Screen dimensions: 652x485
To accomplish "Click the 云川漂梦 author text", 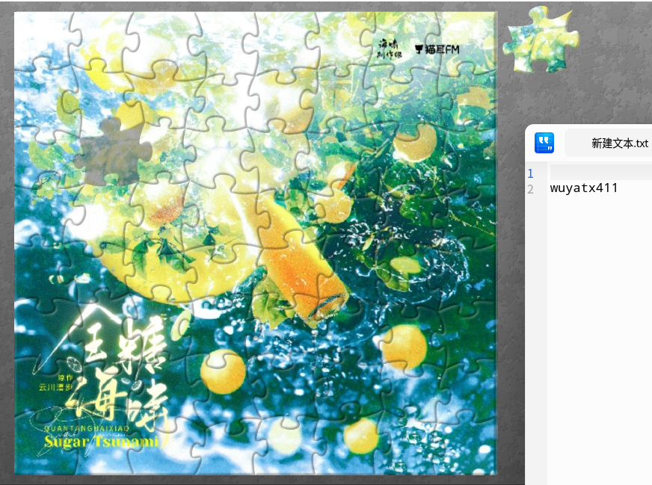I will (55, 388).
